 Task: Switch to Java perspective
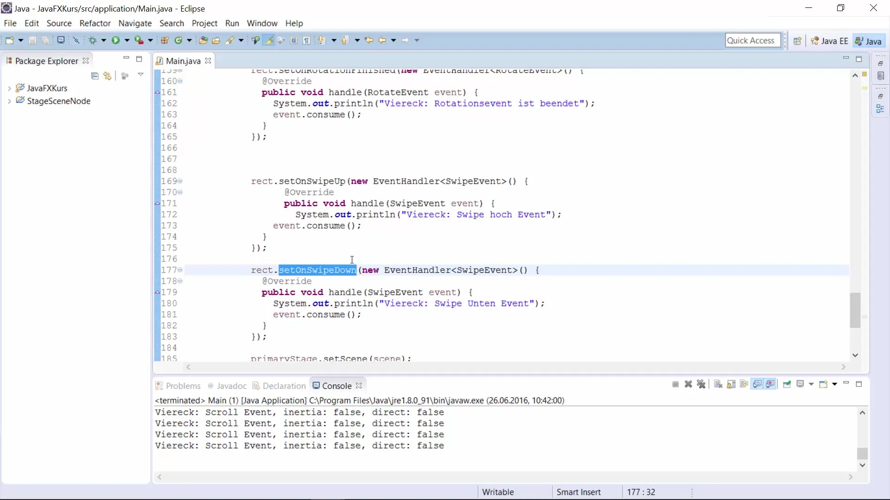[x=869, y=41]
